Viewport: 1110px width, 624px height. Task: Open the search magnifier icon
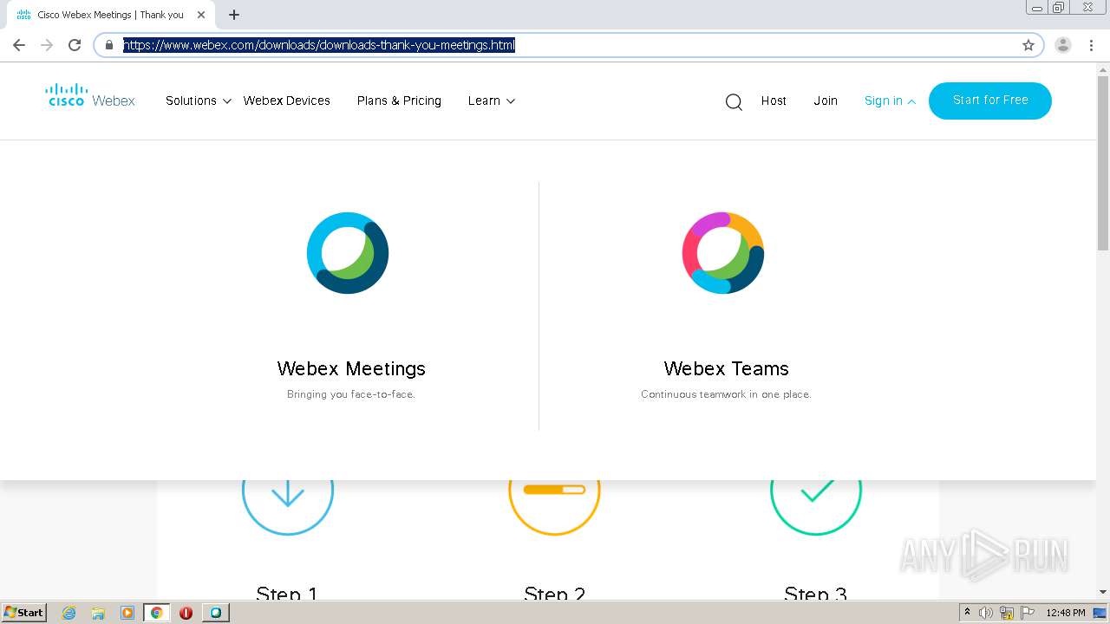734,102
